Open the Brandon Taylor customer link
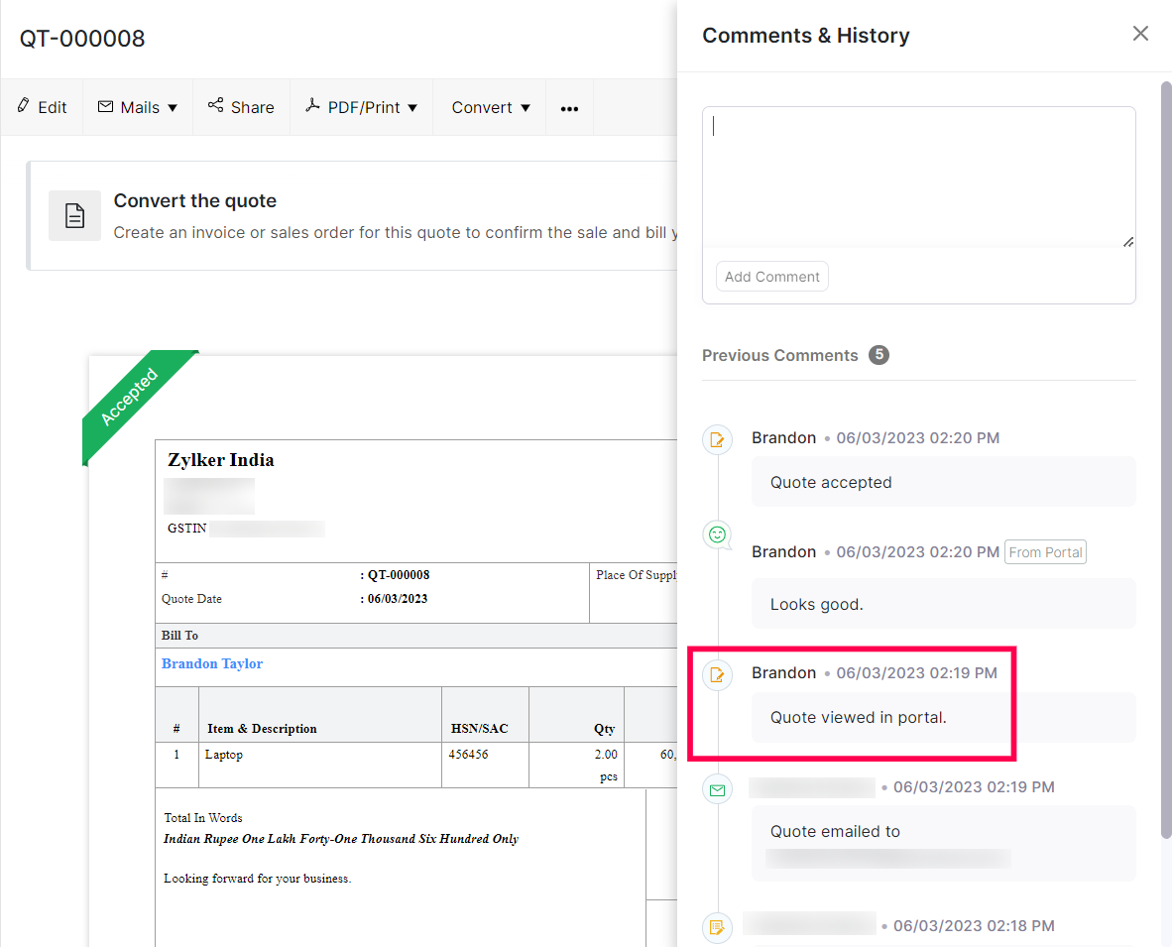Image resolution: width=1172 pixels, height=947 pixels. point(212,663)
